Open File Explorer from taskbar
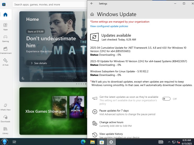194x145 pixels. tap(92, 142)
